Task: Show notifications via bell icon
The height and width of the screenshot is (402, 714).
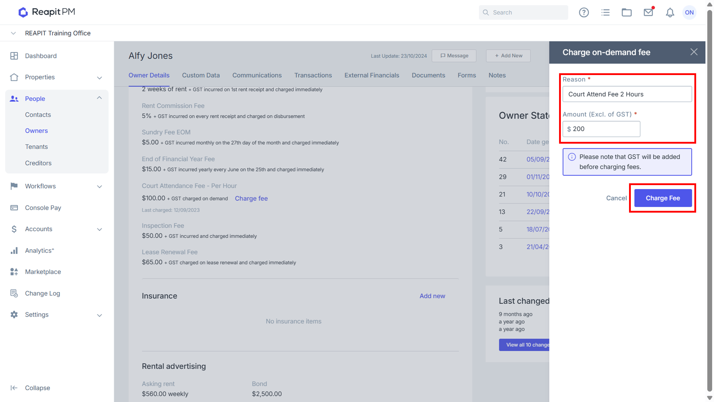Action: [670, 13]
